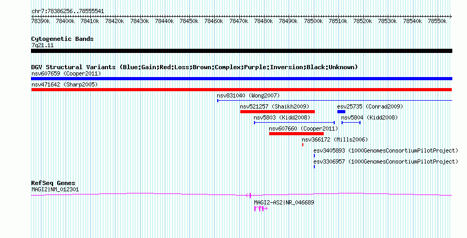
Task: Click the 78540k ruler tick label
Action: point(412,21)
